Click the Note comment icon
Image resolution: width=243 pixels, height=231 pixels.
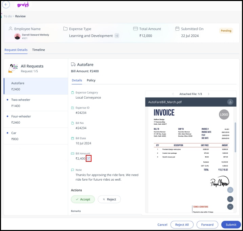(x=73, y=170)
